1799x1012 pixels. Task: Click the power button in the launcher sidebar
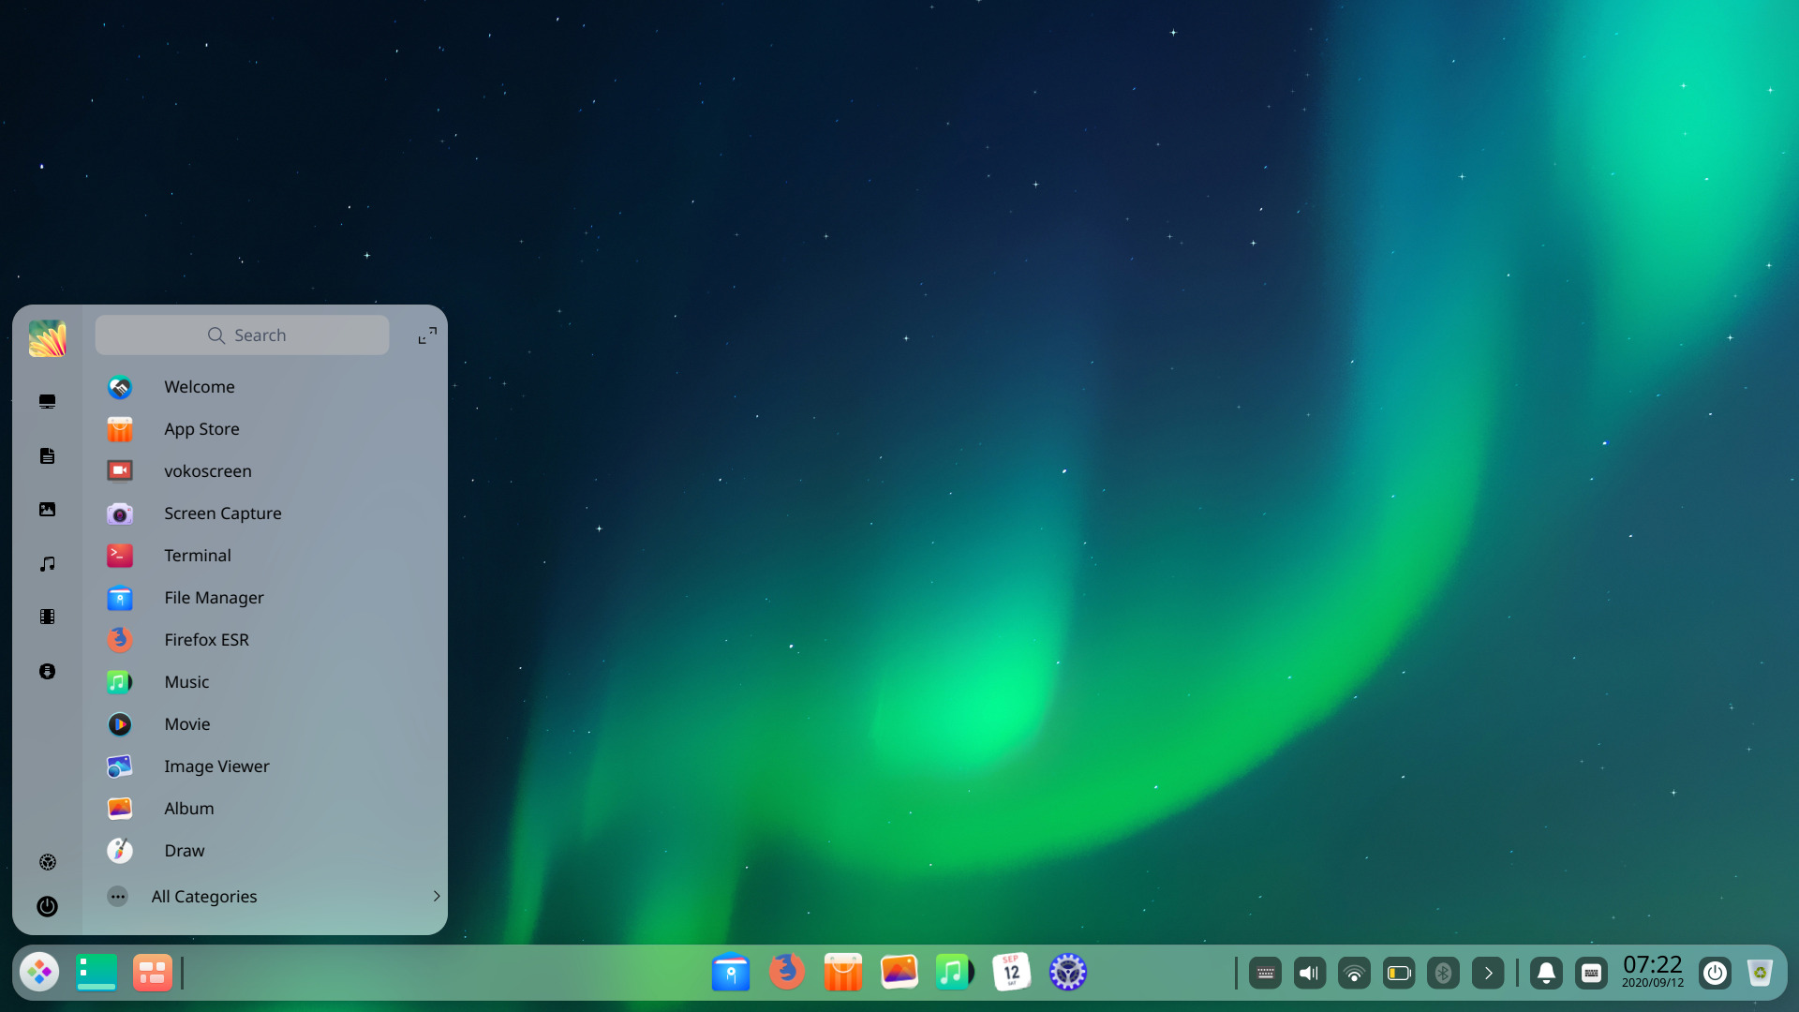pyautogui.click(x=47, y=906)
